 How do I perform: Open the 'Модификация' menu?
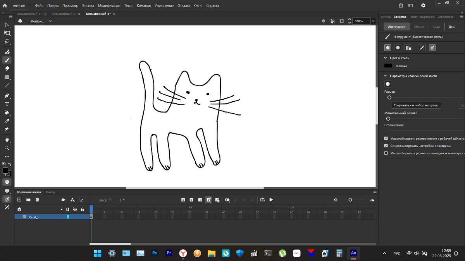pyautogui.click(x=109, y=6)
